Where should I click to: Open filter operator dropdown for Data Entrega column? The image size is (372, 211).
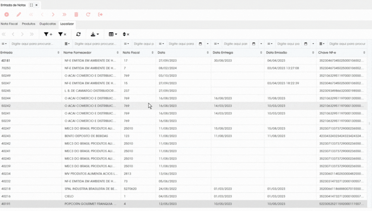[x=217, y=44]
